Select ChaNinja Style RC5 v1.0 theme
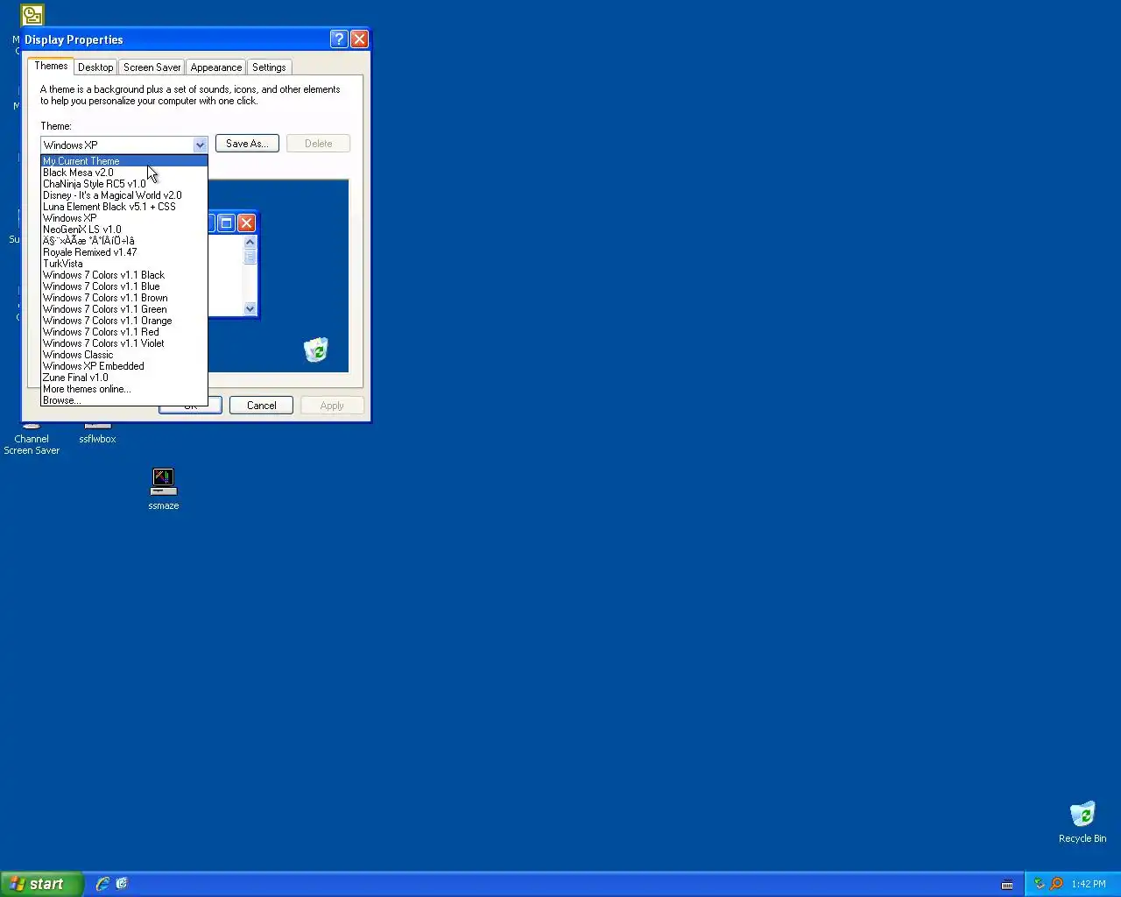 (123, 184)
